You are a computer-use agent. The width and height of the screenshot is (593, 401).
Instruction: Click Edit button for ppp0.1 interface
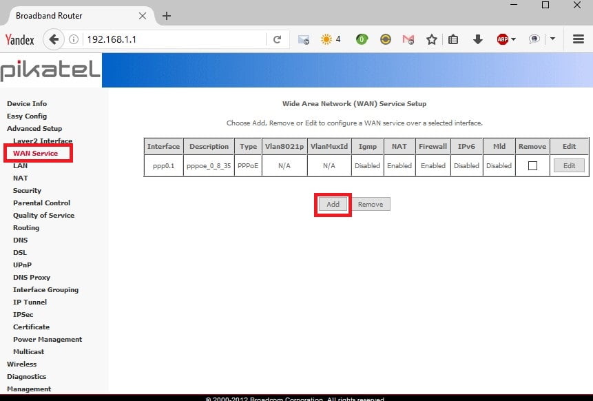[x=569, y=165]
